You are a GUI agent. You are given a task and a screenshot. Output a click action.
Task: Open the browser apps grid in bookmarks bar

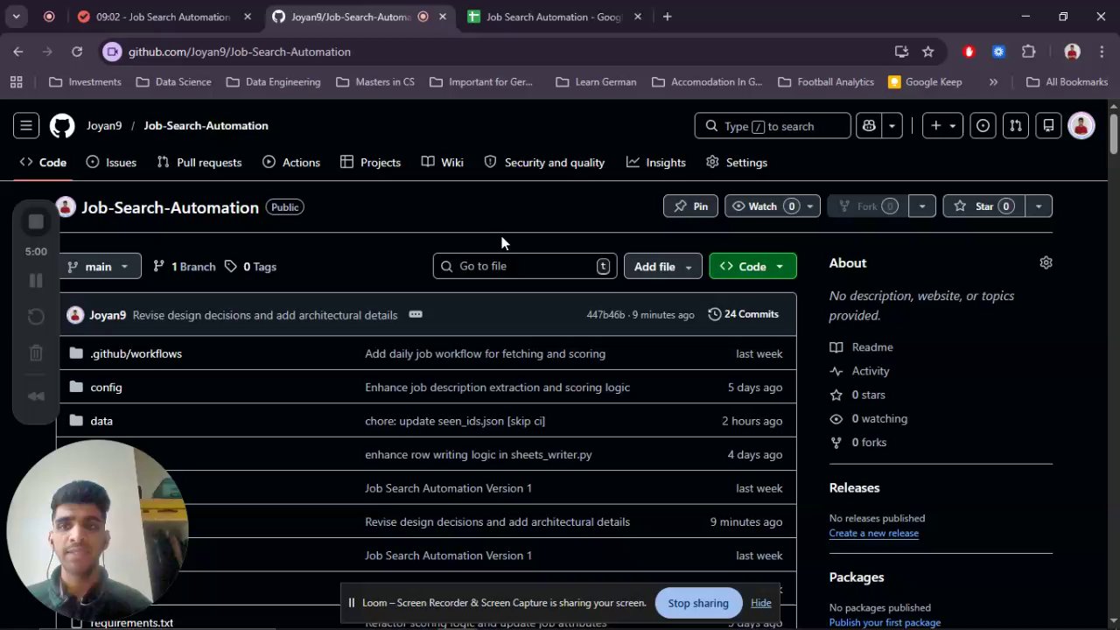16,82
